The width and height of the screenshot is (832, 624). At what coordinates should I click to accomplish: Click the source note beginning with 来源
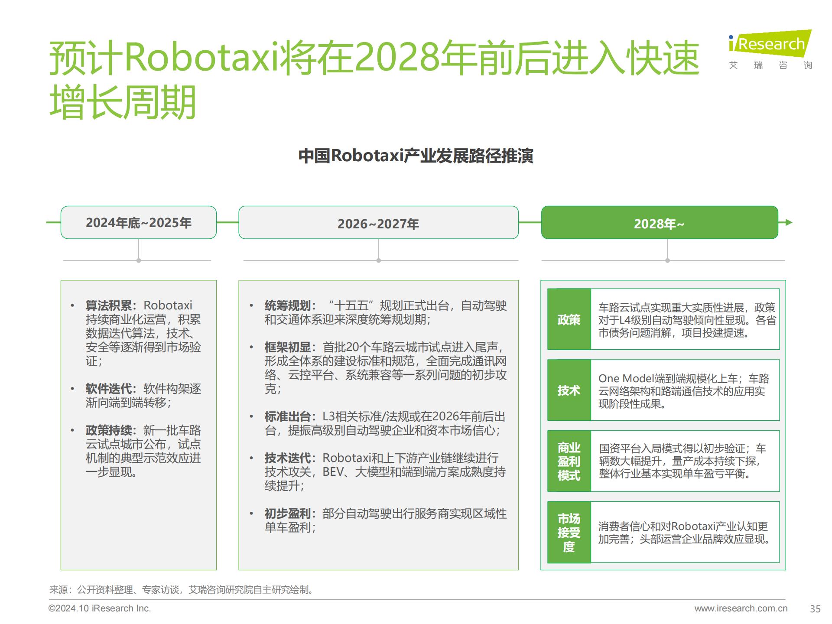tap(182, 589)
